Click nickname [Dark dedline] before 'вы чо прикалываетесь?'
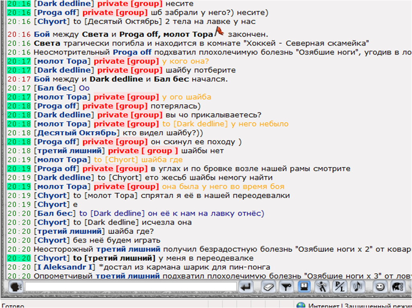The image size is (412, 308). [x=64, y=115]
